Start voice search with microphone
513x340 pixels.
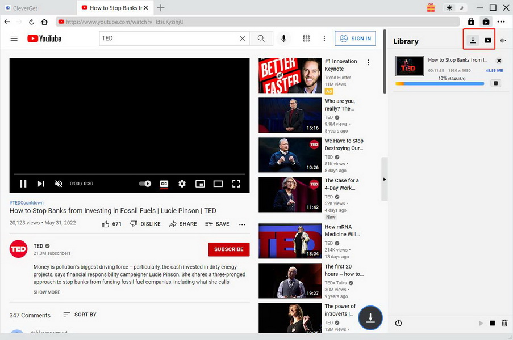click(x=283, y=39)
